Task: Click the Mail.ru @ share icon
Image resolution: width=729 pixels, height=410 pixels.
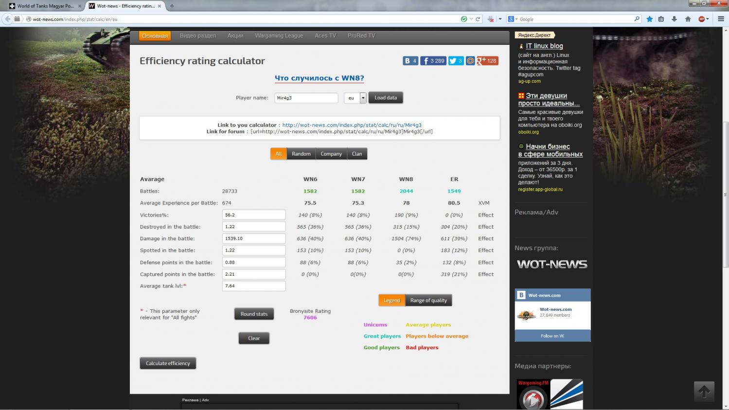Action: click(470, 61)
